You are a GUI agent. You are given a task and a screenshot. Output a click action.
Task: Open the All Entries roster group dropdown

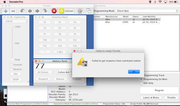click(44, 72)
